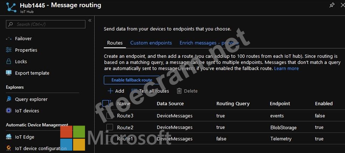This screenshot has height=153, width=345.
Task: Click the Query explorer icon
Action: tap(9, 99)
